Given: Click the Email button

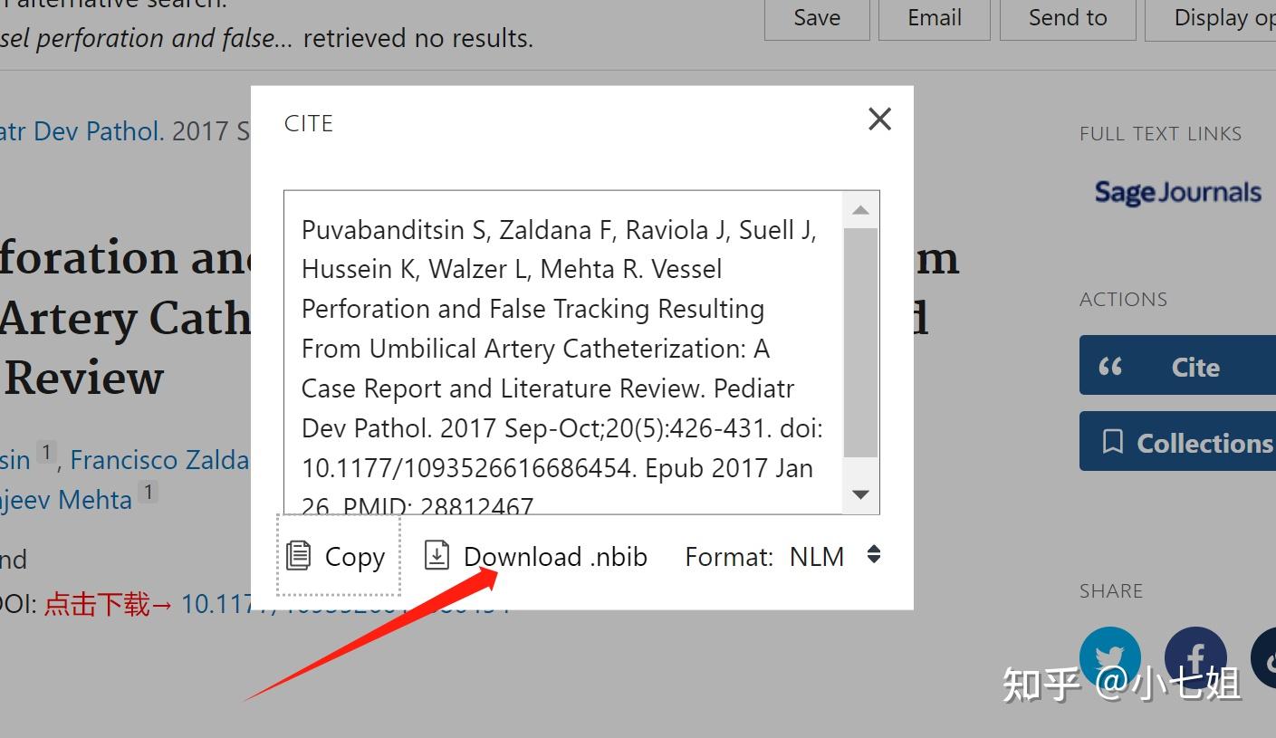Looking at the screenshot, I should [x=934, y=17].
